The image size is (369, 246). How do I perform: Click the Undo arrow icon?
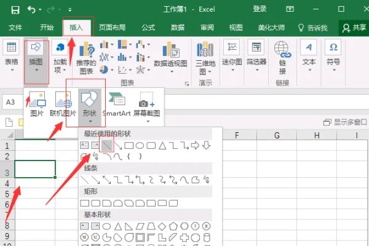pos(31,10)
